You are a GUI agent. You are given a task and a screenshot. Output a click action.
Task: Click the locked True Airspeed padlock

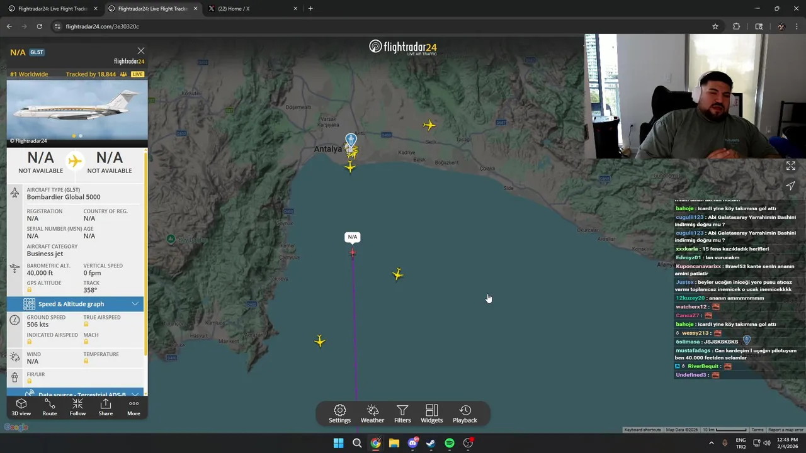[86, 324]
